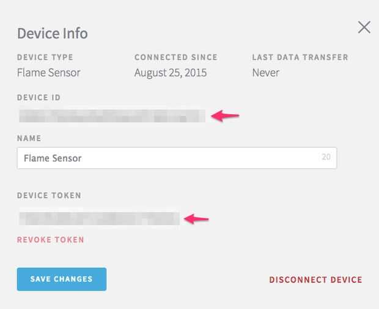Click the Device Info heading
The image size is (379, 309).
[53, 33]
